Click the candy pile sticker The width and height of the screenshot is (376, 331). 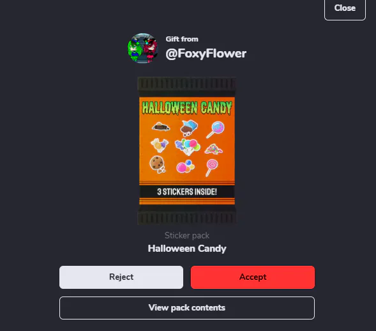tap(213, 149)
